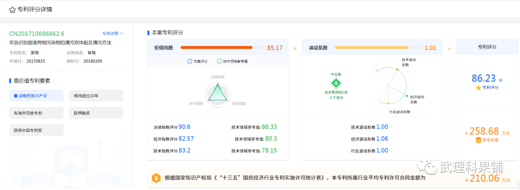520x190 pixels.
Task: Click the 86.23 专利评分 score
Action: point(484,78)
